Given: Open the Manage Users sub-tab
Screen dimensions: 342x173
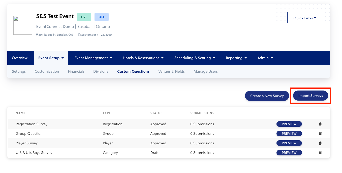Looking at the screenshot, I should click(206, 71).
